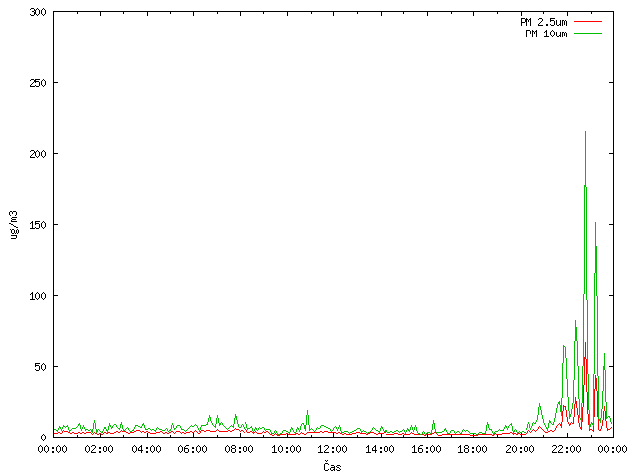Click the 06:00 time label

[x=193, y=449]
